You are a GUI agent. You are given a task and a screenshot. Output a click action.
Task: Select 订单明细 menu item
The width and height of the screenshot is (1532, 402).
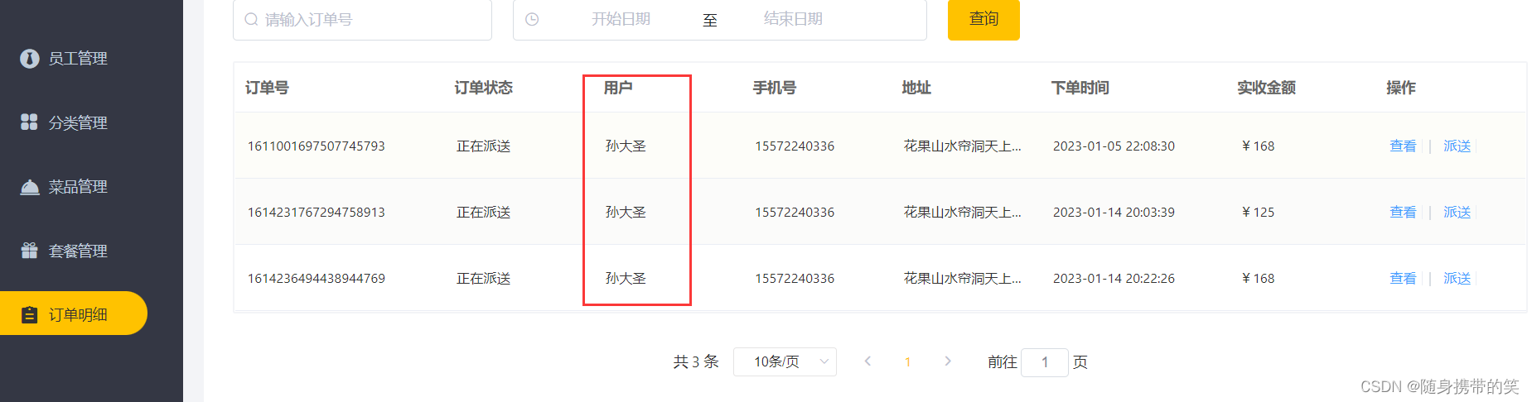(74, 313)
